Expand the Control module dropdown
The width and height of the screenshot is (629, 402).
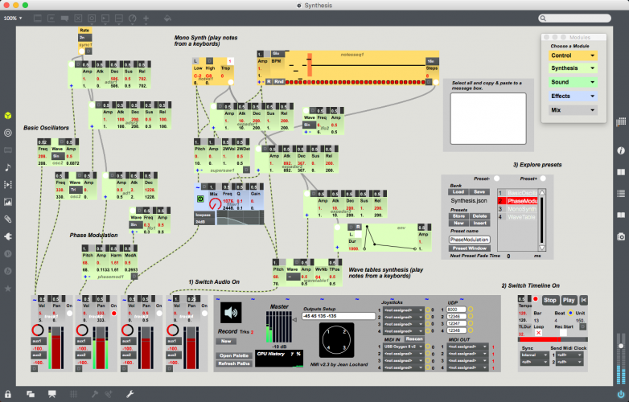click(x=573, y=55)
